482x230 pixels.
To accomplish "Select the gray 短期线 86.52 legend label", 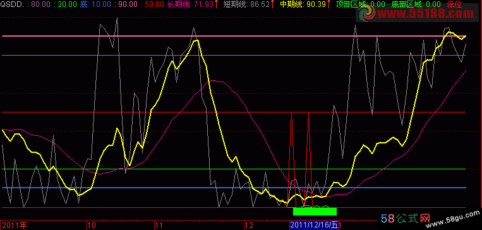I will 246,4.
